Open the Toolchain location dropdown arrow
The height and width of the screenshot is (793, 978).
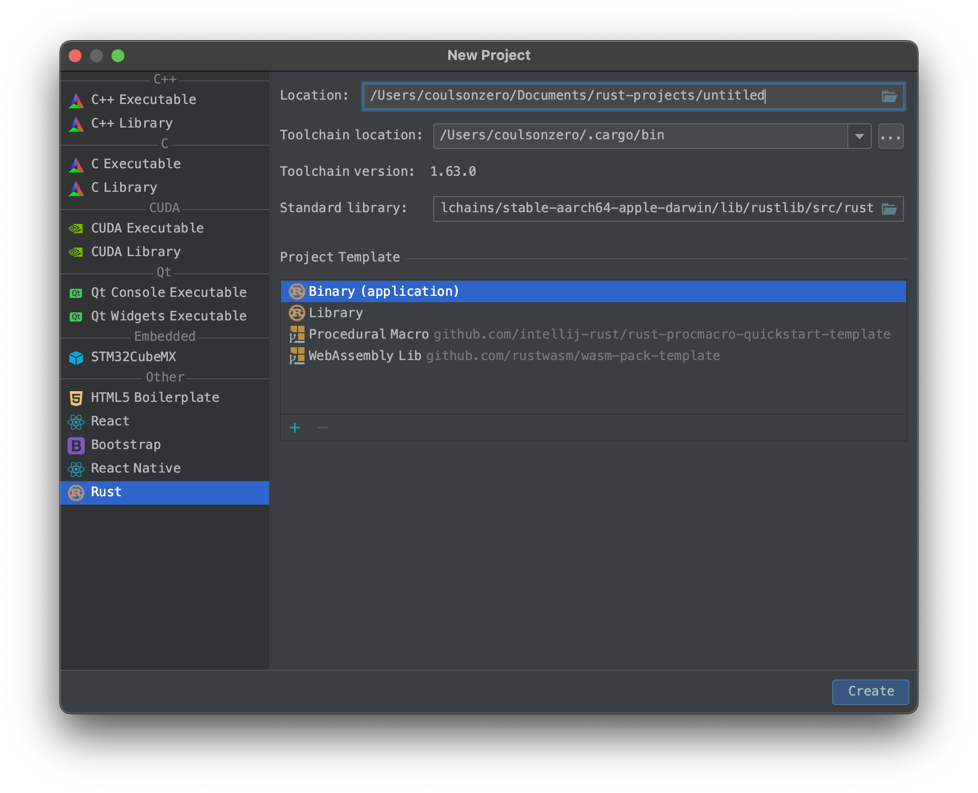click(859, 136)
